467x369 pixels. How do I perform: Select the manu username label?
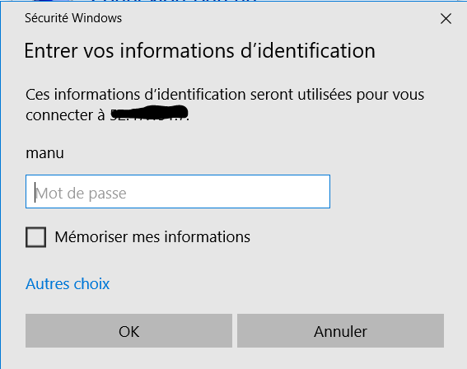pos(45,153)
